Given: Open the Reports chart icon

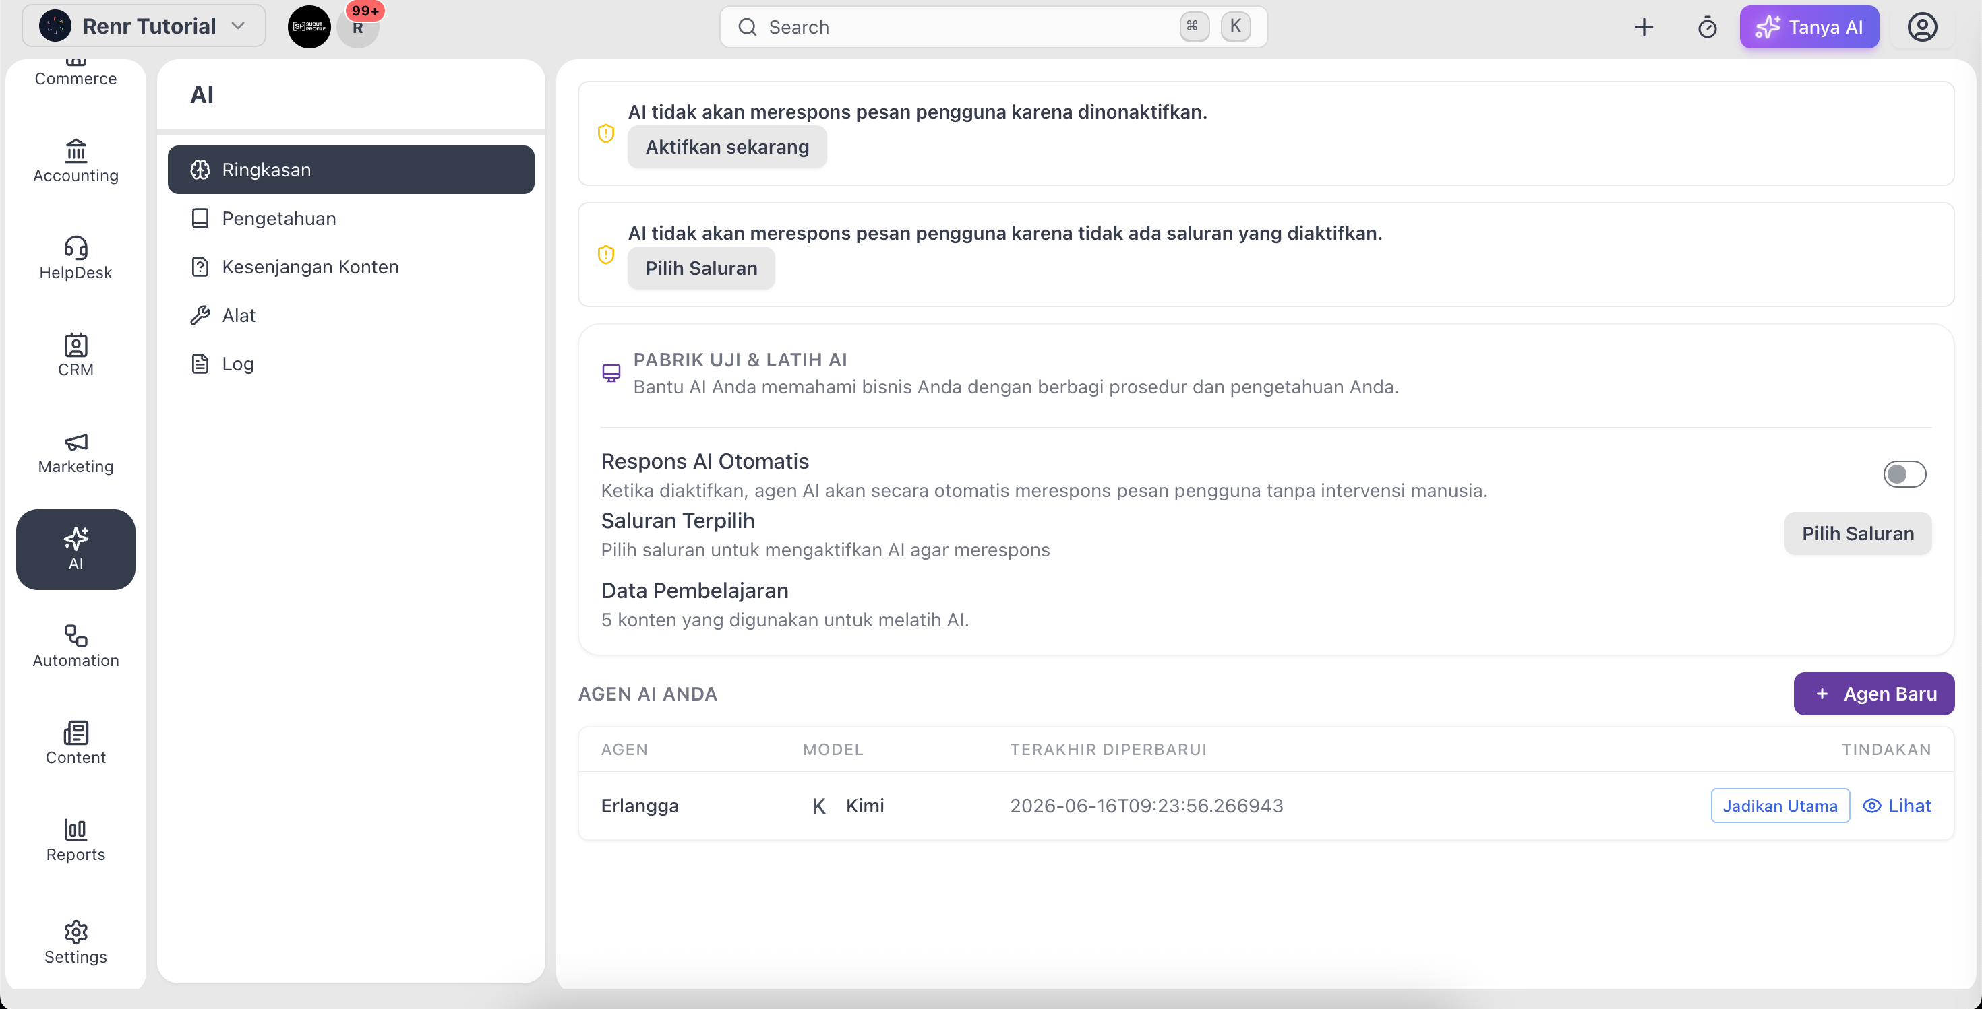Looking at the screenshot, I should [76, 829].
